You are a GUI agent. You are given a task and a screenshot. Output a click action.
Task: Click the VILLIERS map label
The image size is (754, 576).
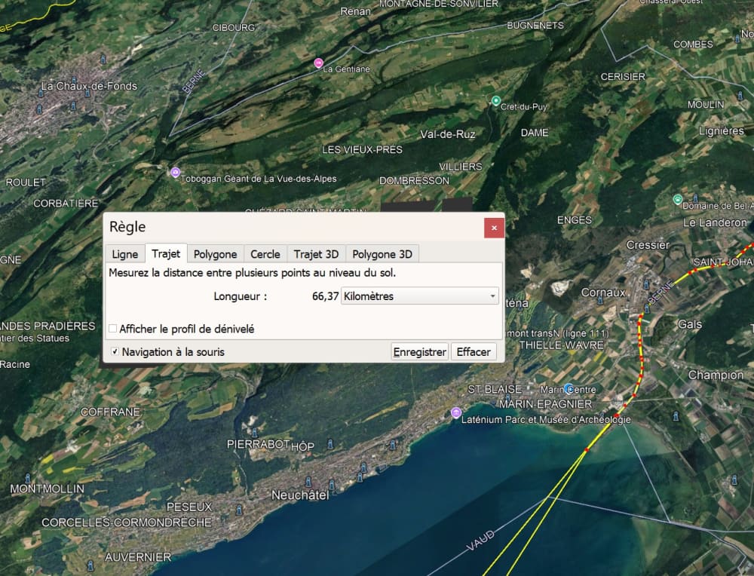(460, 167)
